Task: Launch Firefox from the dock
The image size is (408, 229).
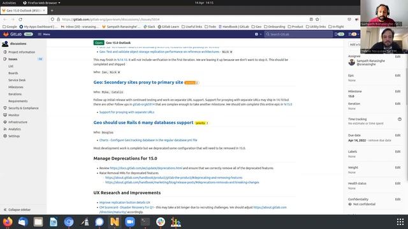Action: coord(8,222)
